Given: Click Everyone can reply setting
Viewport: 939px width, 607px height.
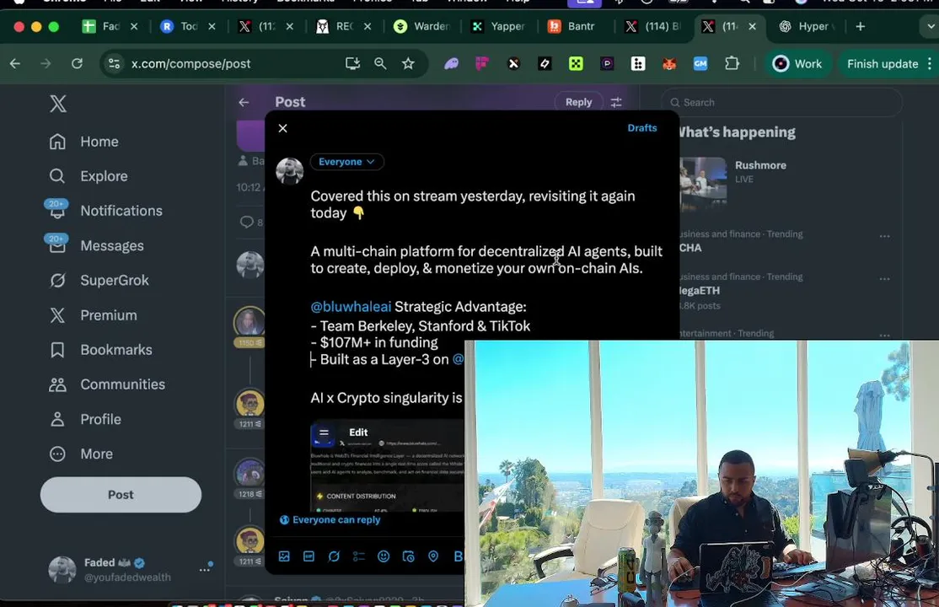Looking at the screenshot, I should 330,520.
